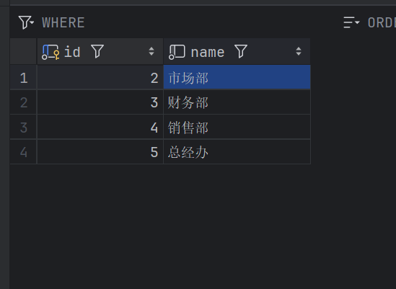
Task: Select row number 1 header
Action: click(x=24, y=78)
